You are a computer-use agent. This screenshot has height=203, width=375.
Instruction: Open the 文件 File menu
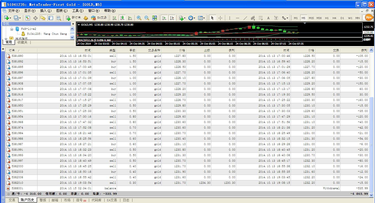pyautogui.click(x=14, y=11)
